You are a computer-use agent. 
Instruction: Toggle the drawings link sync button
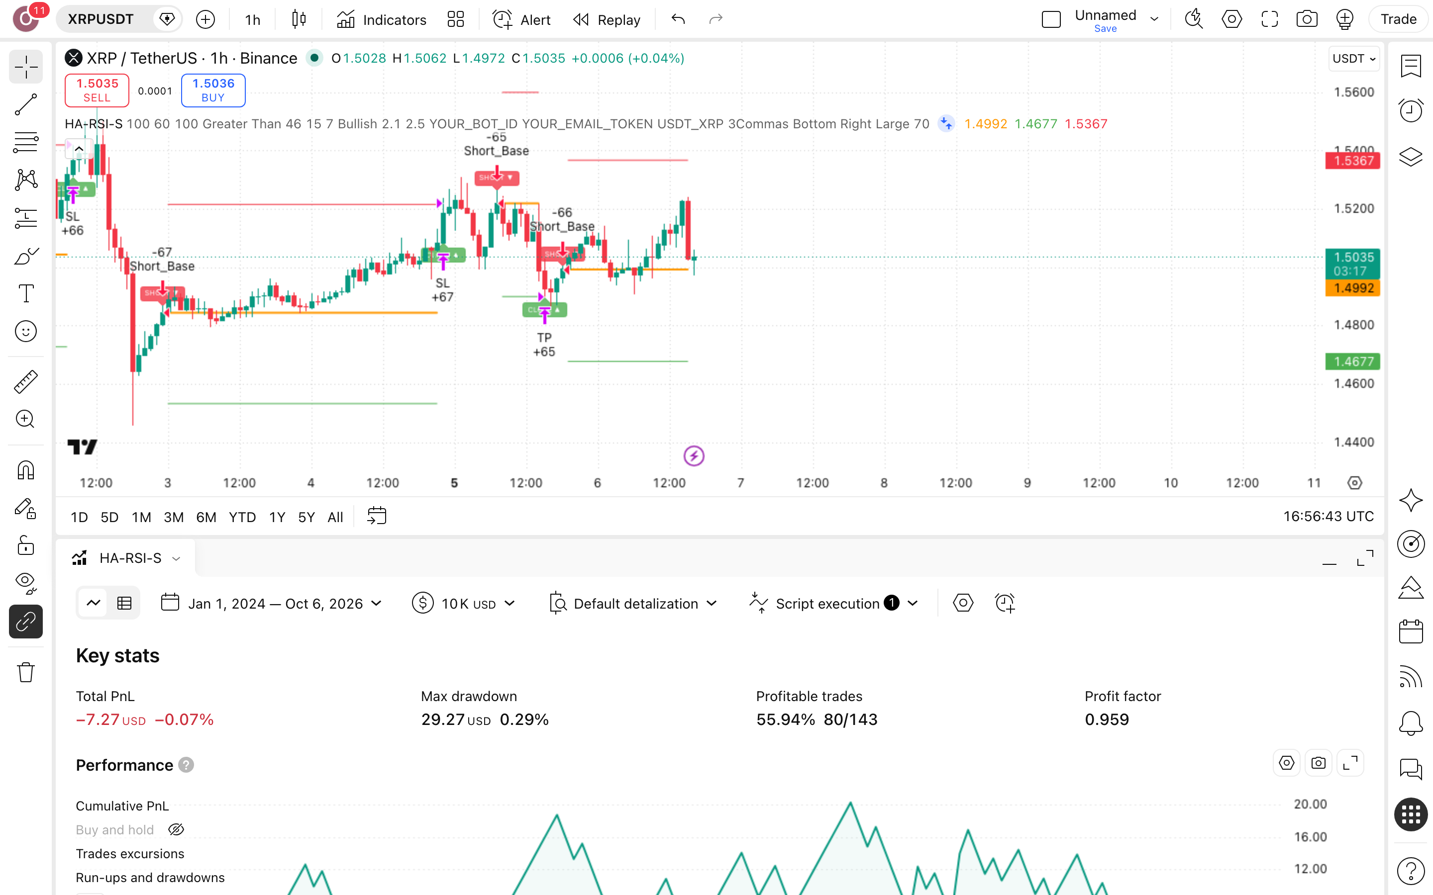25,622
